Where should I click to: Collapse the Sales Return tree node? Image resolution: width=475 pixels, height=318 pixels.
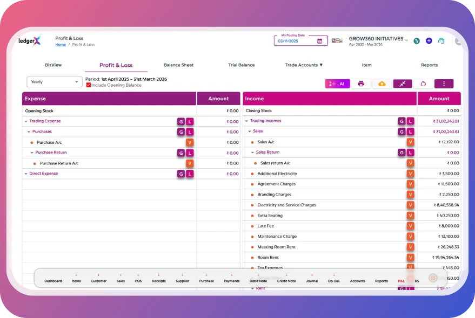(252, 153)
